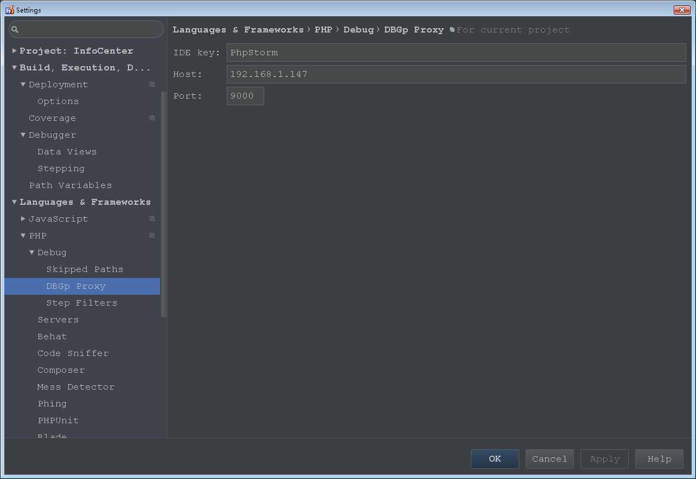The image size is (696, 479).
Task: Collapse the Debug tree node under PHP
Action: pyautogui.click(x=31, y=253)
